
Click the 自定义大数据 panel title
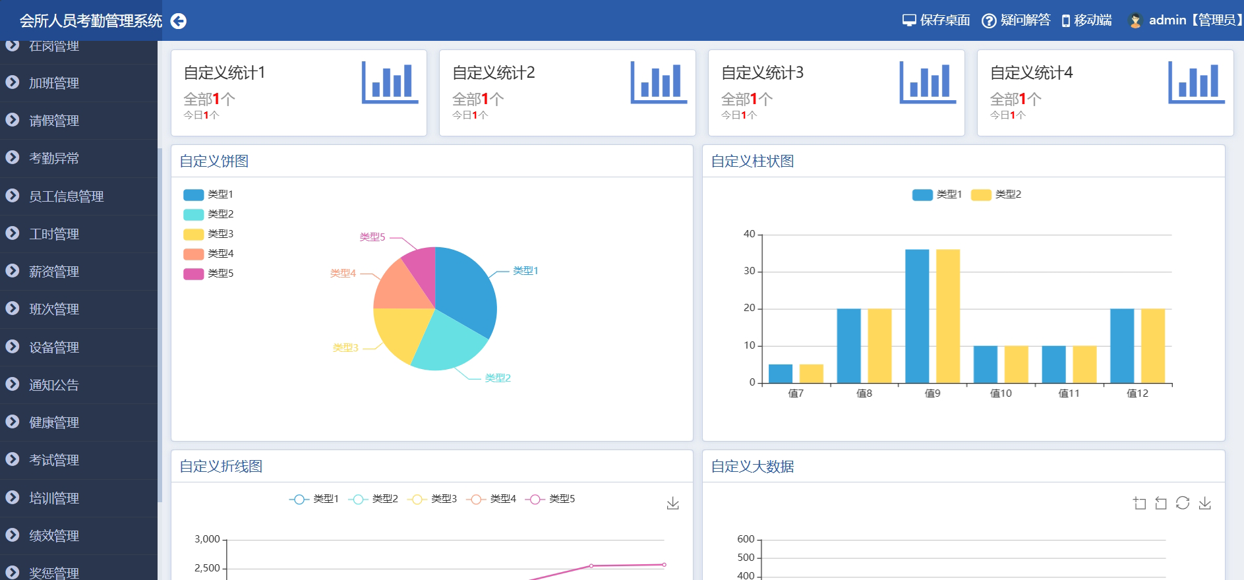click(x=752, y=466)
